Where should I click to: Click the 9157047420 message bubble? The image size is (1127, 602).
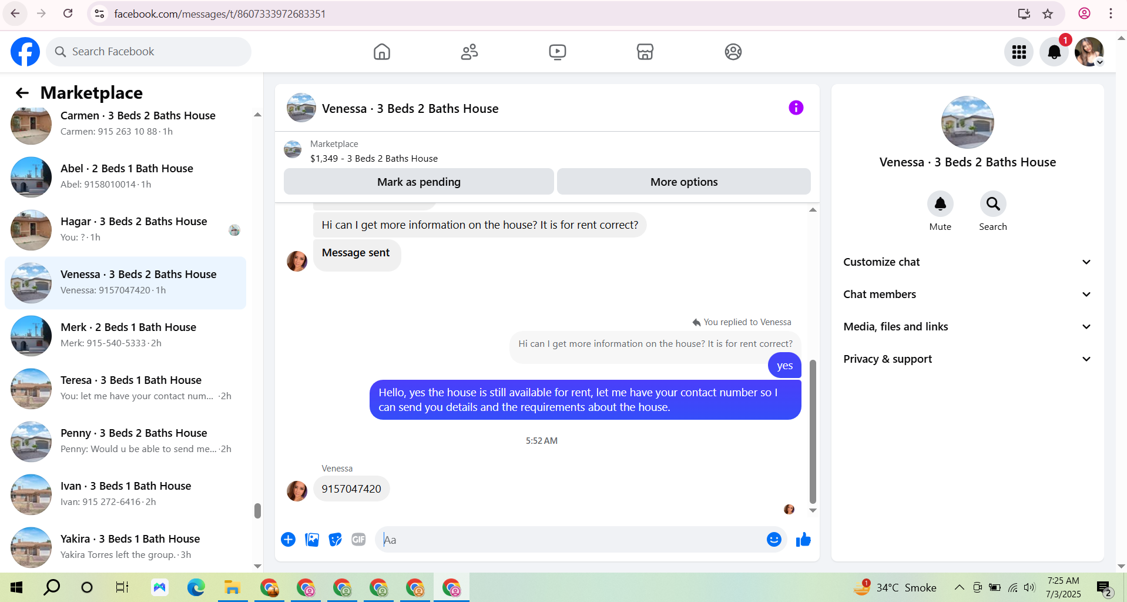[x=351, y=489]
